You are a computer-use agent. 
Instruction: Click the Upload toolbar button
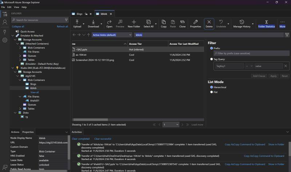[77, 24]
